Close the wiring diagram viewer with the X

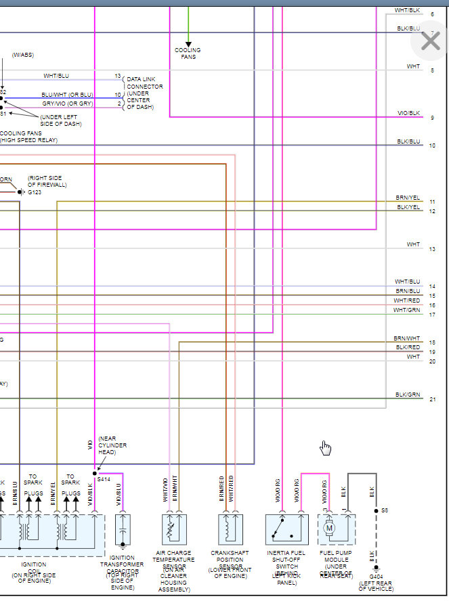[x=430, y=41]
